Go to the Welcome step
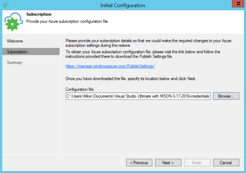246x173 pixels. 15,41
